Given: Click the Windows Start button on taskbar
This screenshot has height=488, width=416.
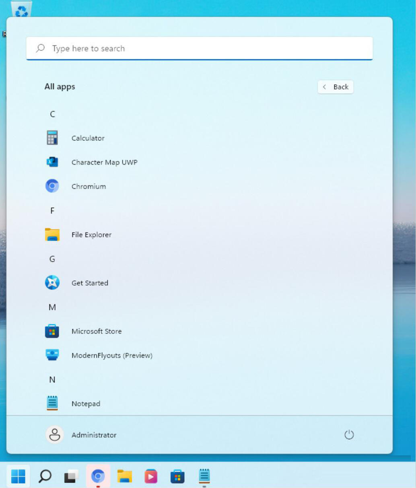Looking at the screenshot, I should [x=18, y=476].
